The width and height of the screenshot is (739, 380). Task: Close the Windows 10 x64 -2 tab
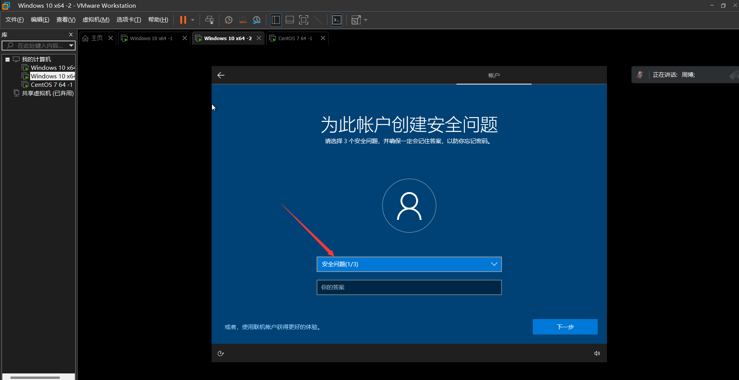click(x=259, y=38)
